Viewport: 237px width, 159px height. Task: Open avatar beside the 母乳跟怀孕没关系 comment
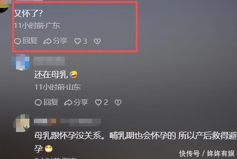click(21, 123)
